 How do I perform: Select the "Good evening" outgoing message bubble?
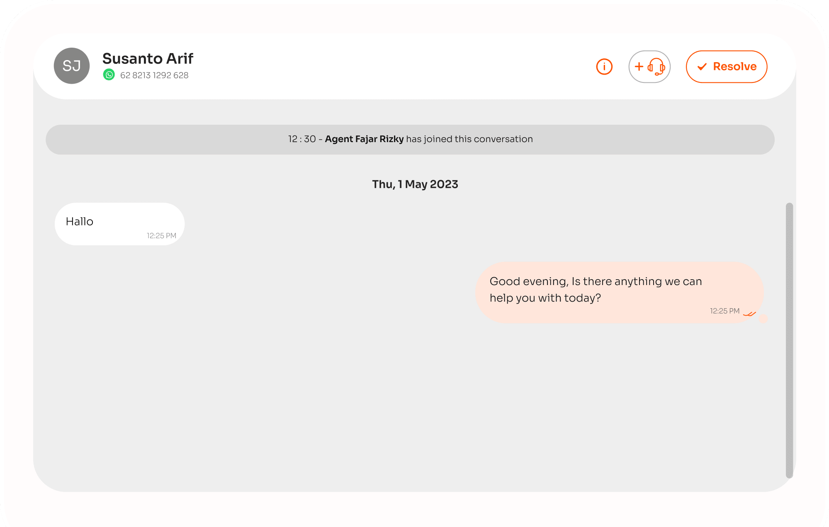(619, 291)
